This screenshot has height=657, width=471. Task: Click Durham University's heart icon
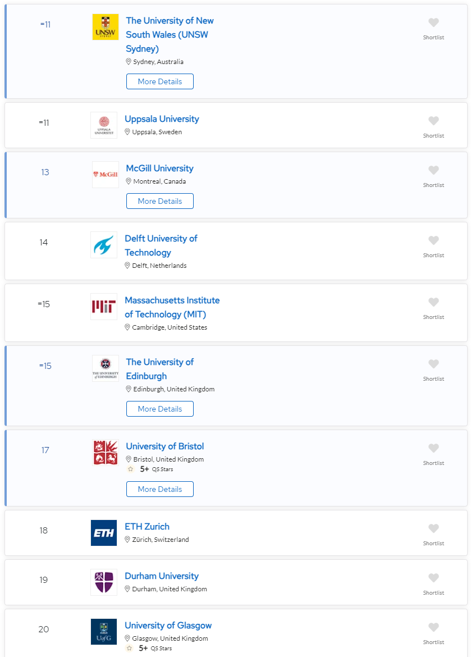[433, 578]
